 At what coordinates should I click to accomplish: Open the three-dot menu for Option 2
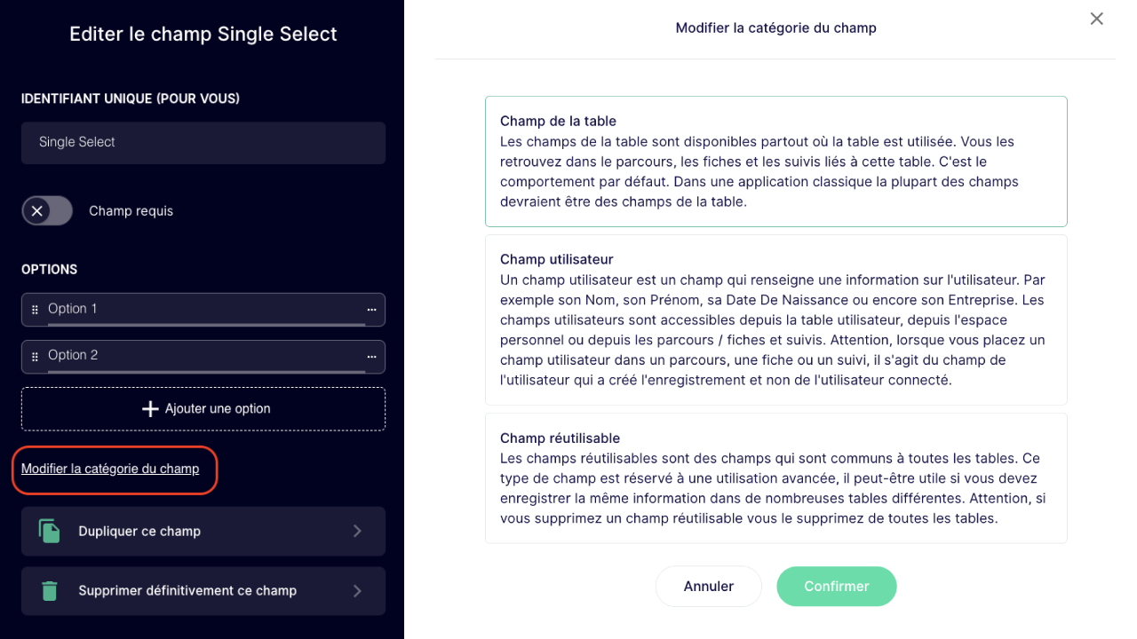(x=372, y=356)
